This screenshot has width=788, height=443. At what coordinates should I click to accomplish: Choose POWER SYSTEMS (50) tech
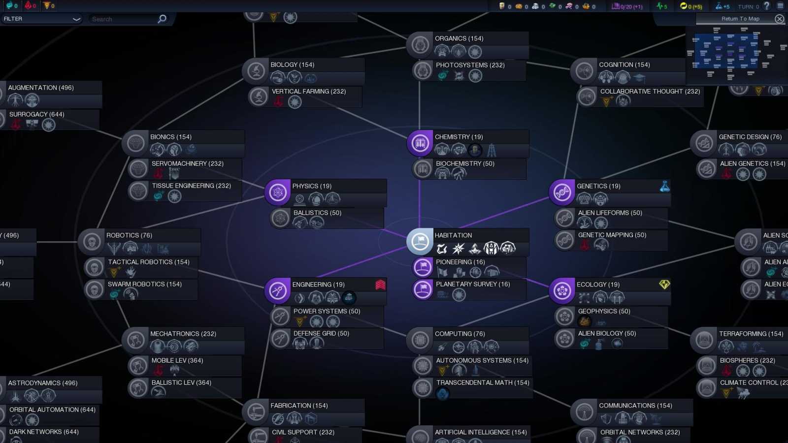[327, 316]
